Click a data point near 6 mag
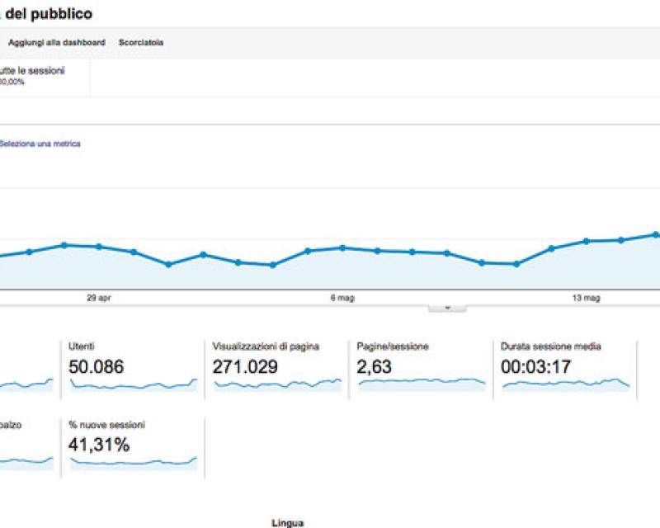This screenshot has width=660, height=528. [x=343, y=248]
